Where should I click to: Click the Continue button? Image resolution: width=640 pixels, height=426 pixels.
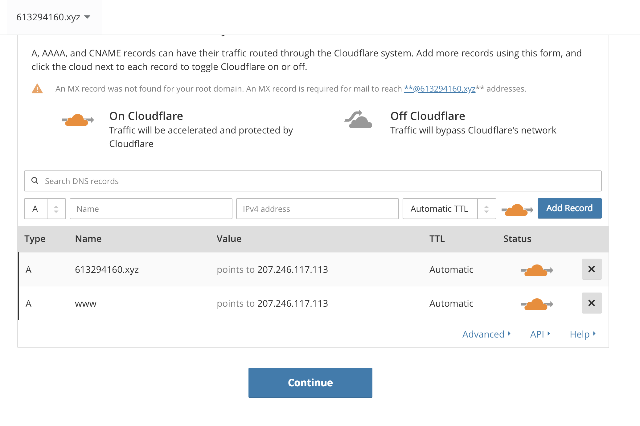(310, 383)
